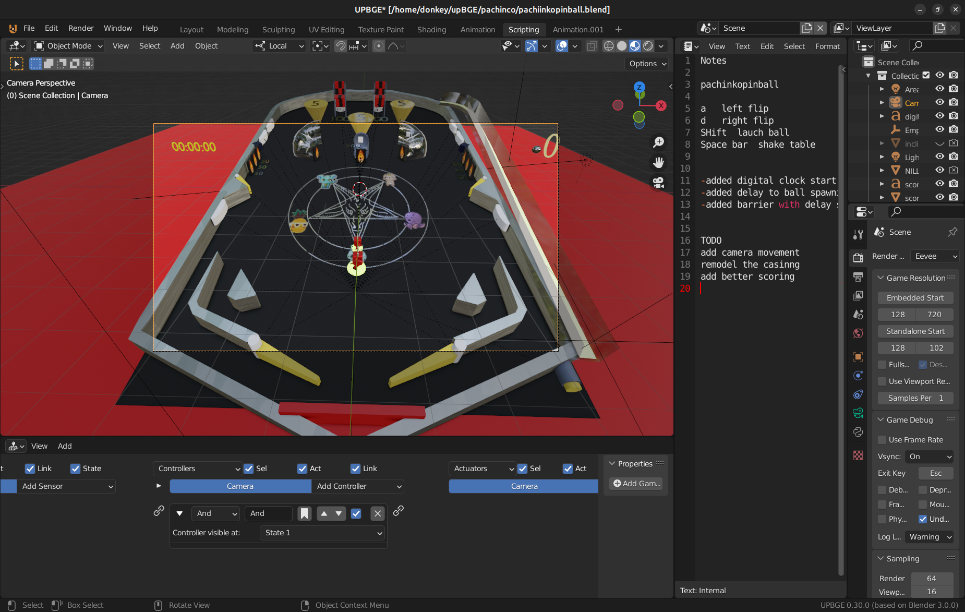
Task: Enable the Use Frame Rate checkbox
Action: coord(882,440)
